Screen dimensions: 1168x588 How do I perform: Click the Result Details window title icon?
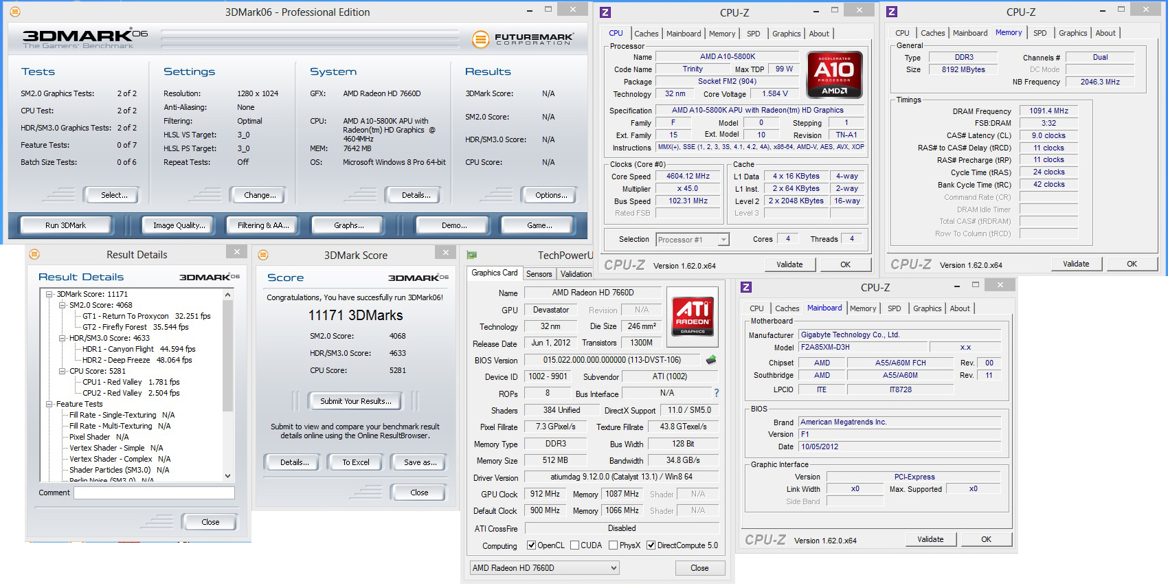[34, 254]
